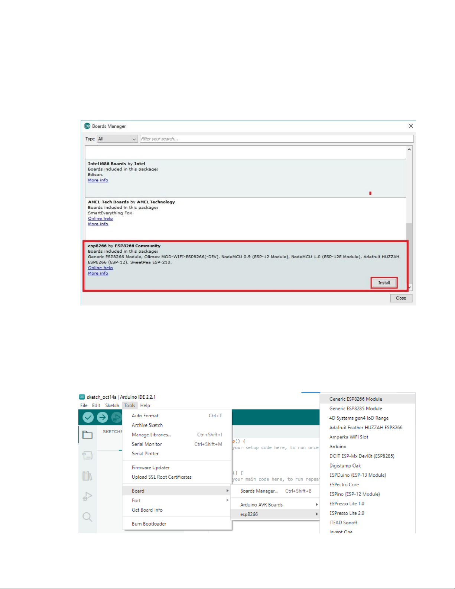Click the Boards Manager scroll-up arrow

point(409,149)
